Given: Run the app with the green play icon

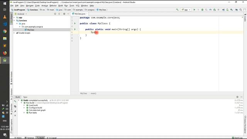Looking at the screenshot, I should [194, 10].
